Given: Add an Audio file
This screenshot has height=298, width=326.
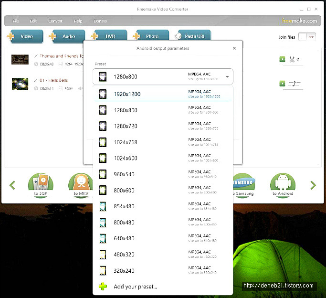Looking at the screenshot, I should tap(67, 36).
